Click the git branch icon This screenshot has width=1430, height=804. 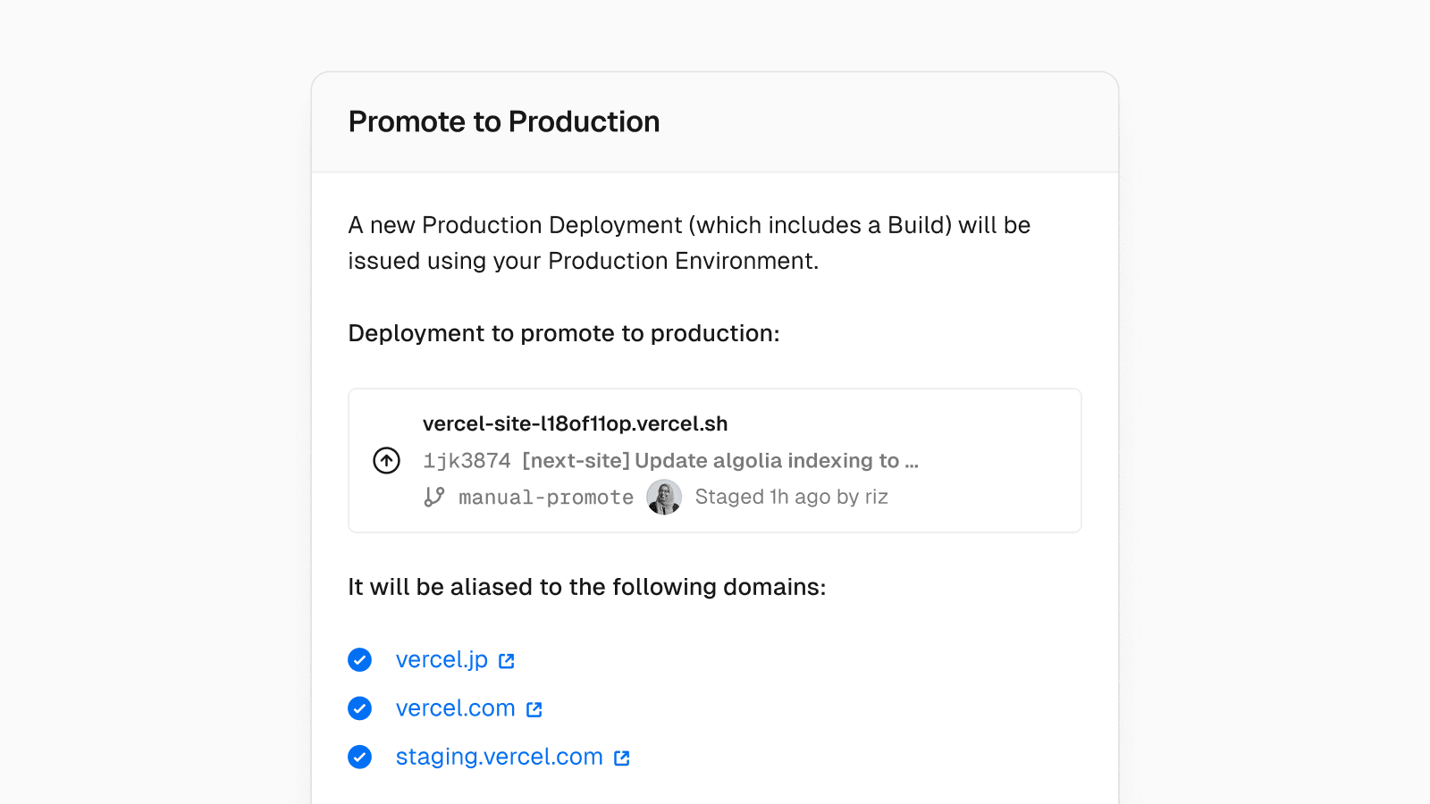click(434, 497)
